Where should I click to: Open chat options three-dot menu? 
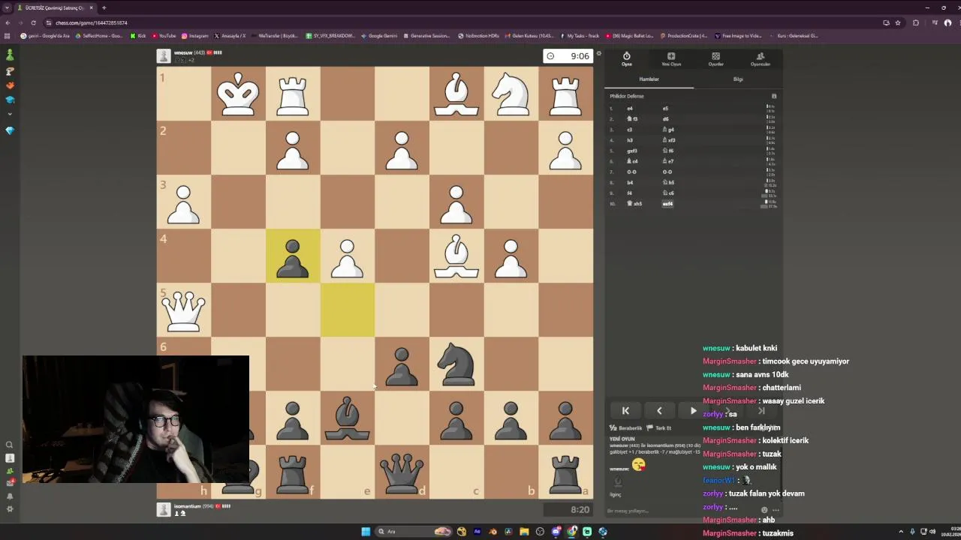pyautogui.click(x=776, y=510)
